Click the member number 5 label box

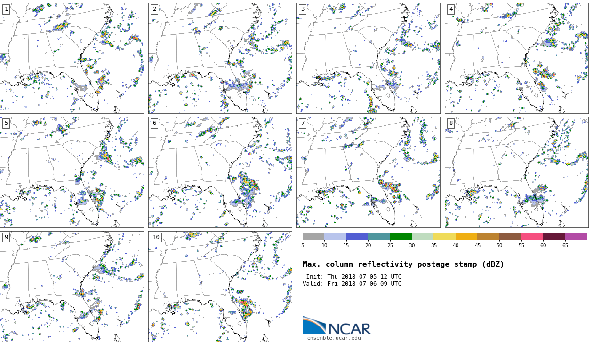[6, 123]
